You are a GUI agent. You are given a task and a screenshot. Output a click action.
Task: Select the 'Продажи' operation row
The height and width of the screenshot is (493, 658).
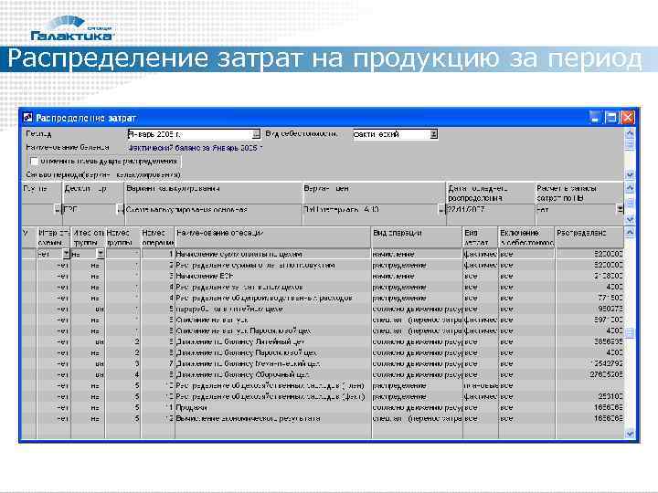tap(323, 407)
